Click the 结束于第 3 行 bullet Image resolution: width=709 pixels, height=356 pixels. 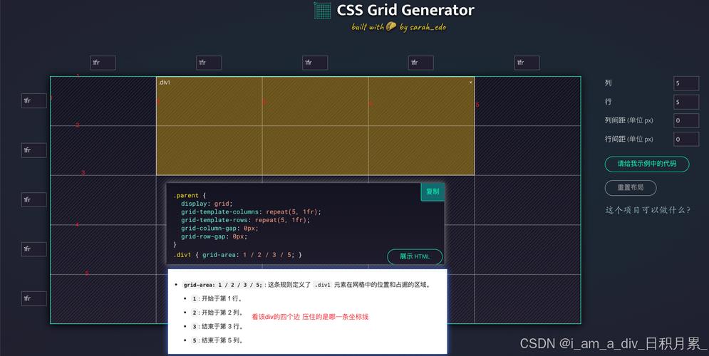[217, 326]
